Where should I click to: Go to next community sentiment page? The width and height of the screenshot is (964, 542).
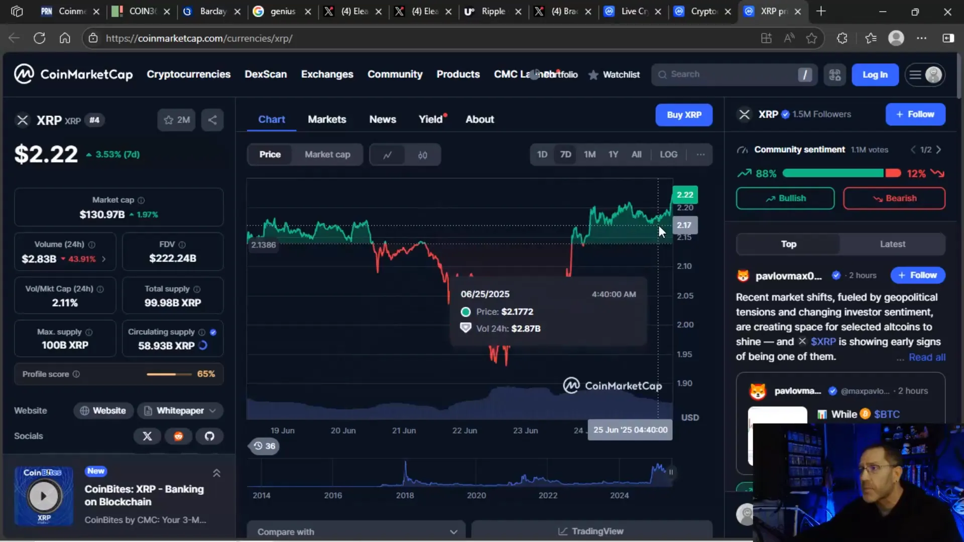click(938, 150)
